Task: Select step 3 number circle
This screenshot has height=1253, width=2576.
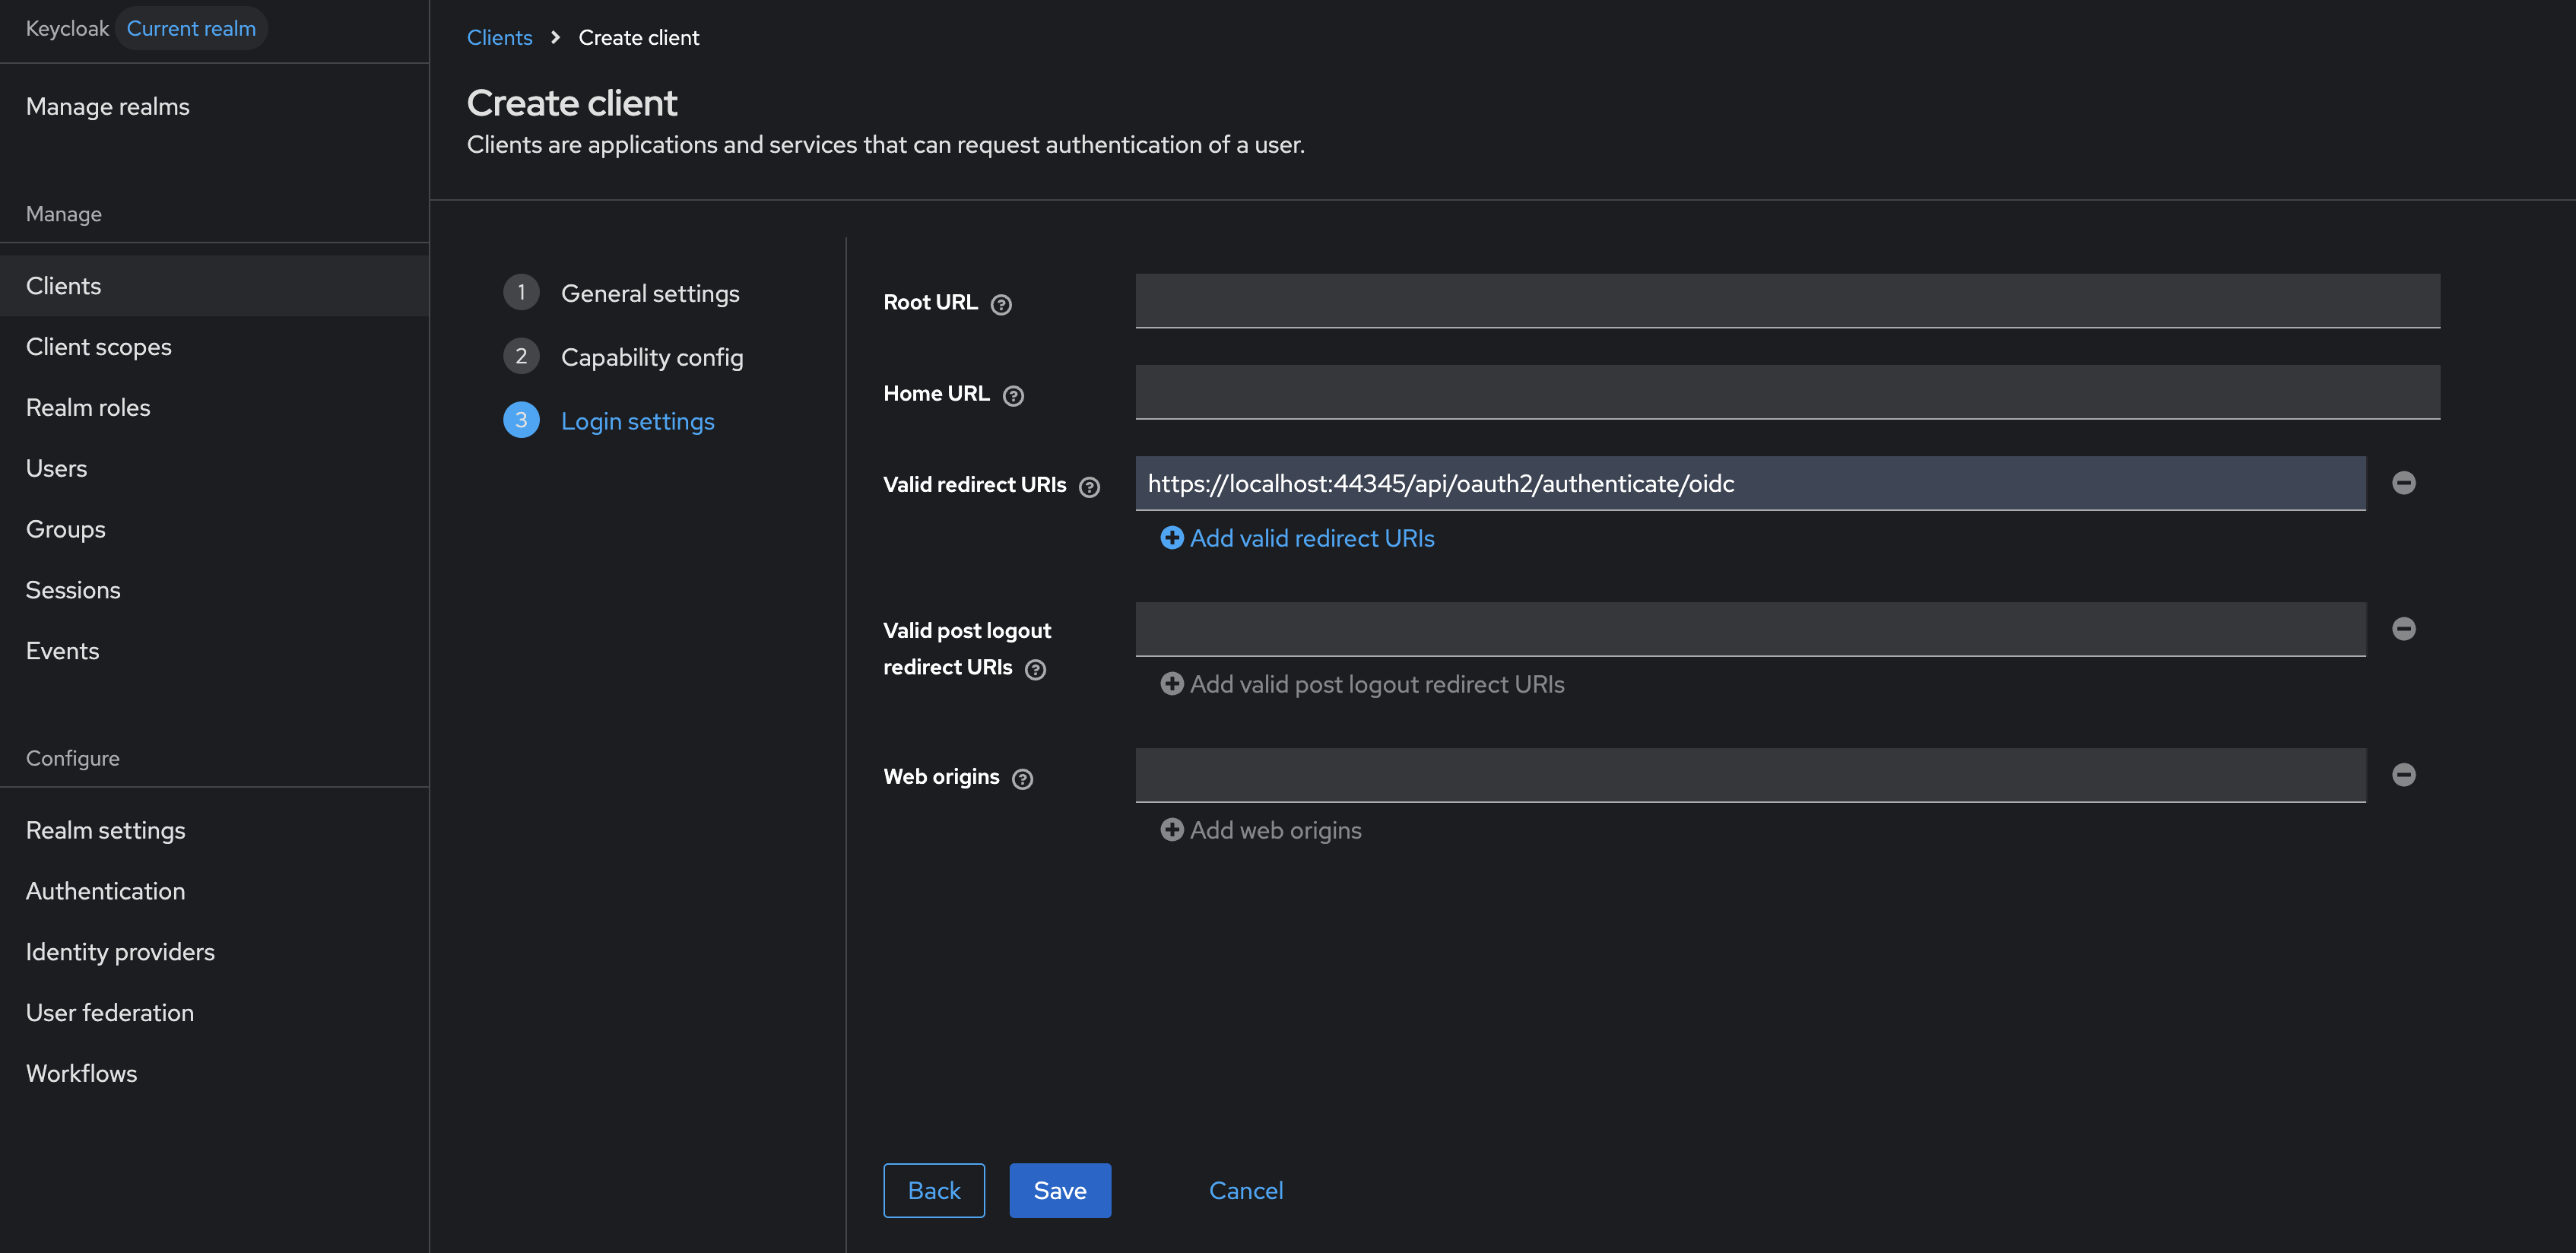Action: click(521, 420)
